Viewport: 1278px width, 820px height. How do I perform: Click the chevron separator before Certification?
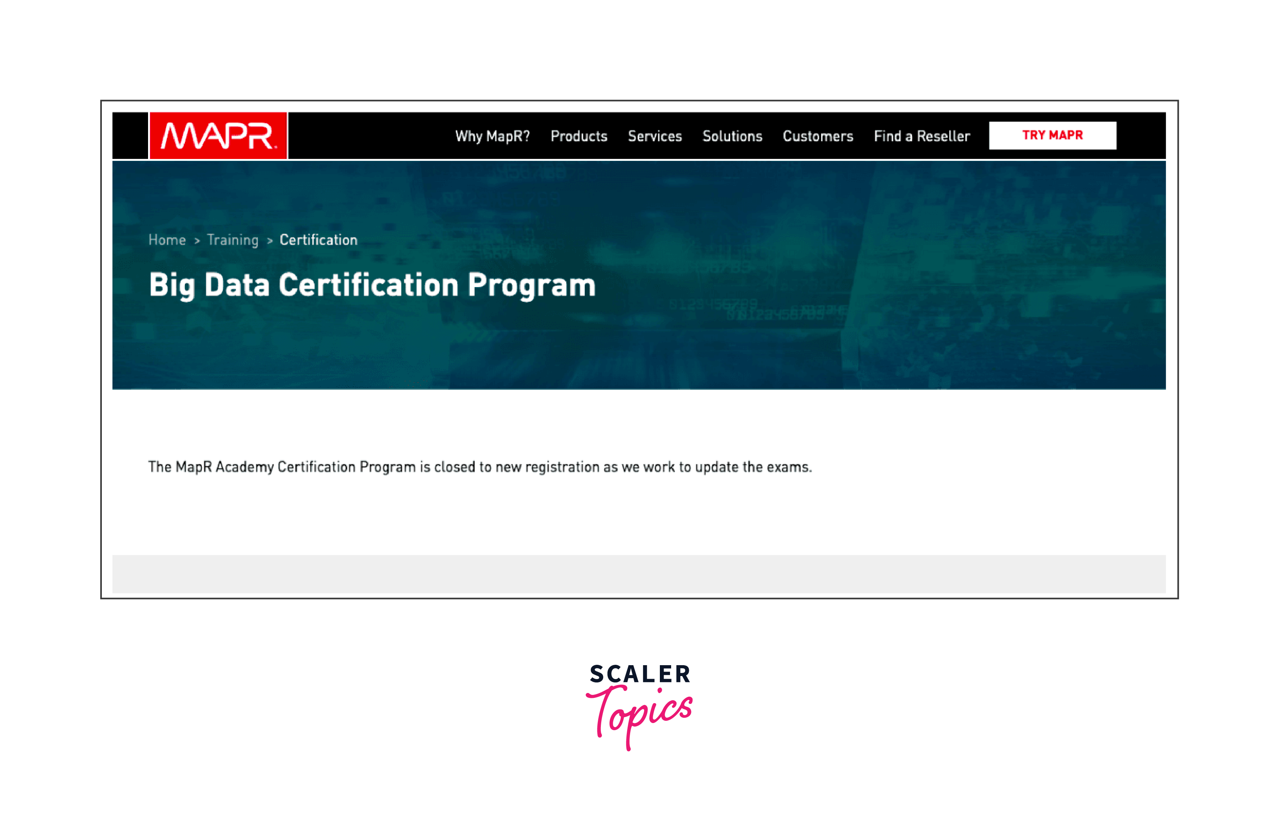click(x=270, y=241)
